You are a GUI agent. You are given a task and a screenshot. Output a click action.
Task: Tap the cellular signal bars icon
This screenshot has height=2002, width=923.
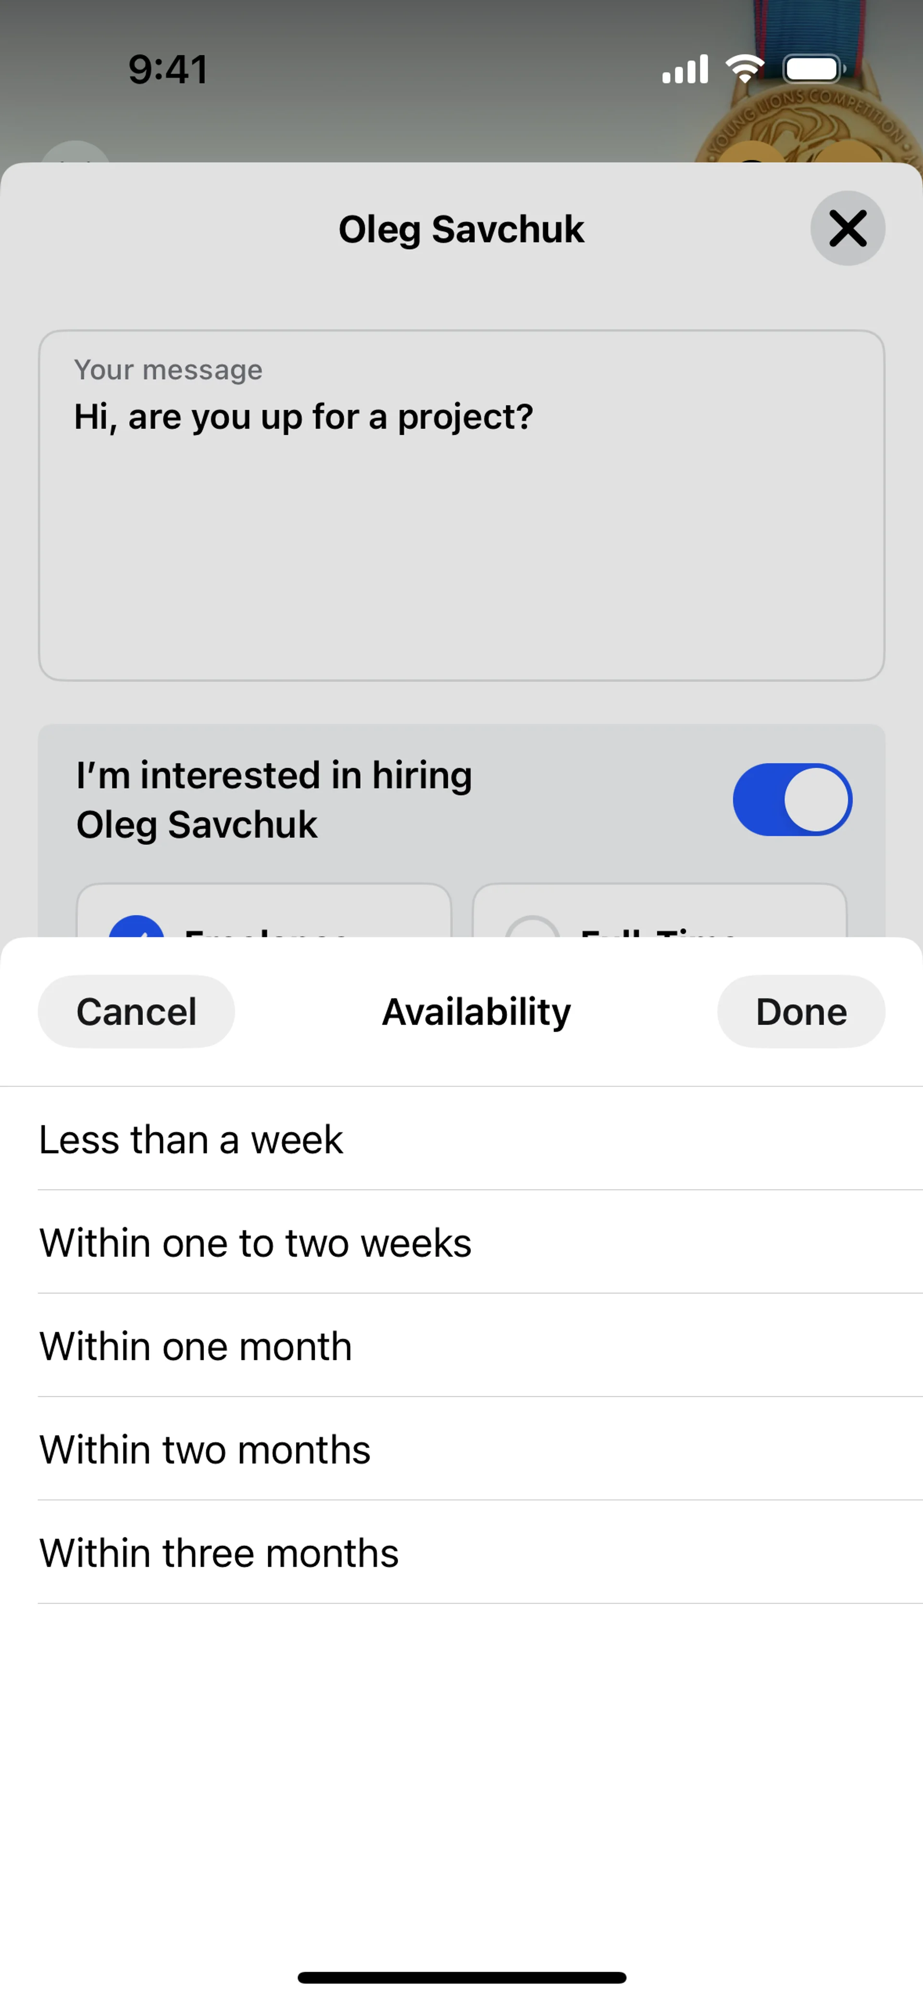pos(685,69)
